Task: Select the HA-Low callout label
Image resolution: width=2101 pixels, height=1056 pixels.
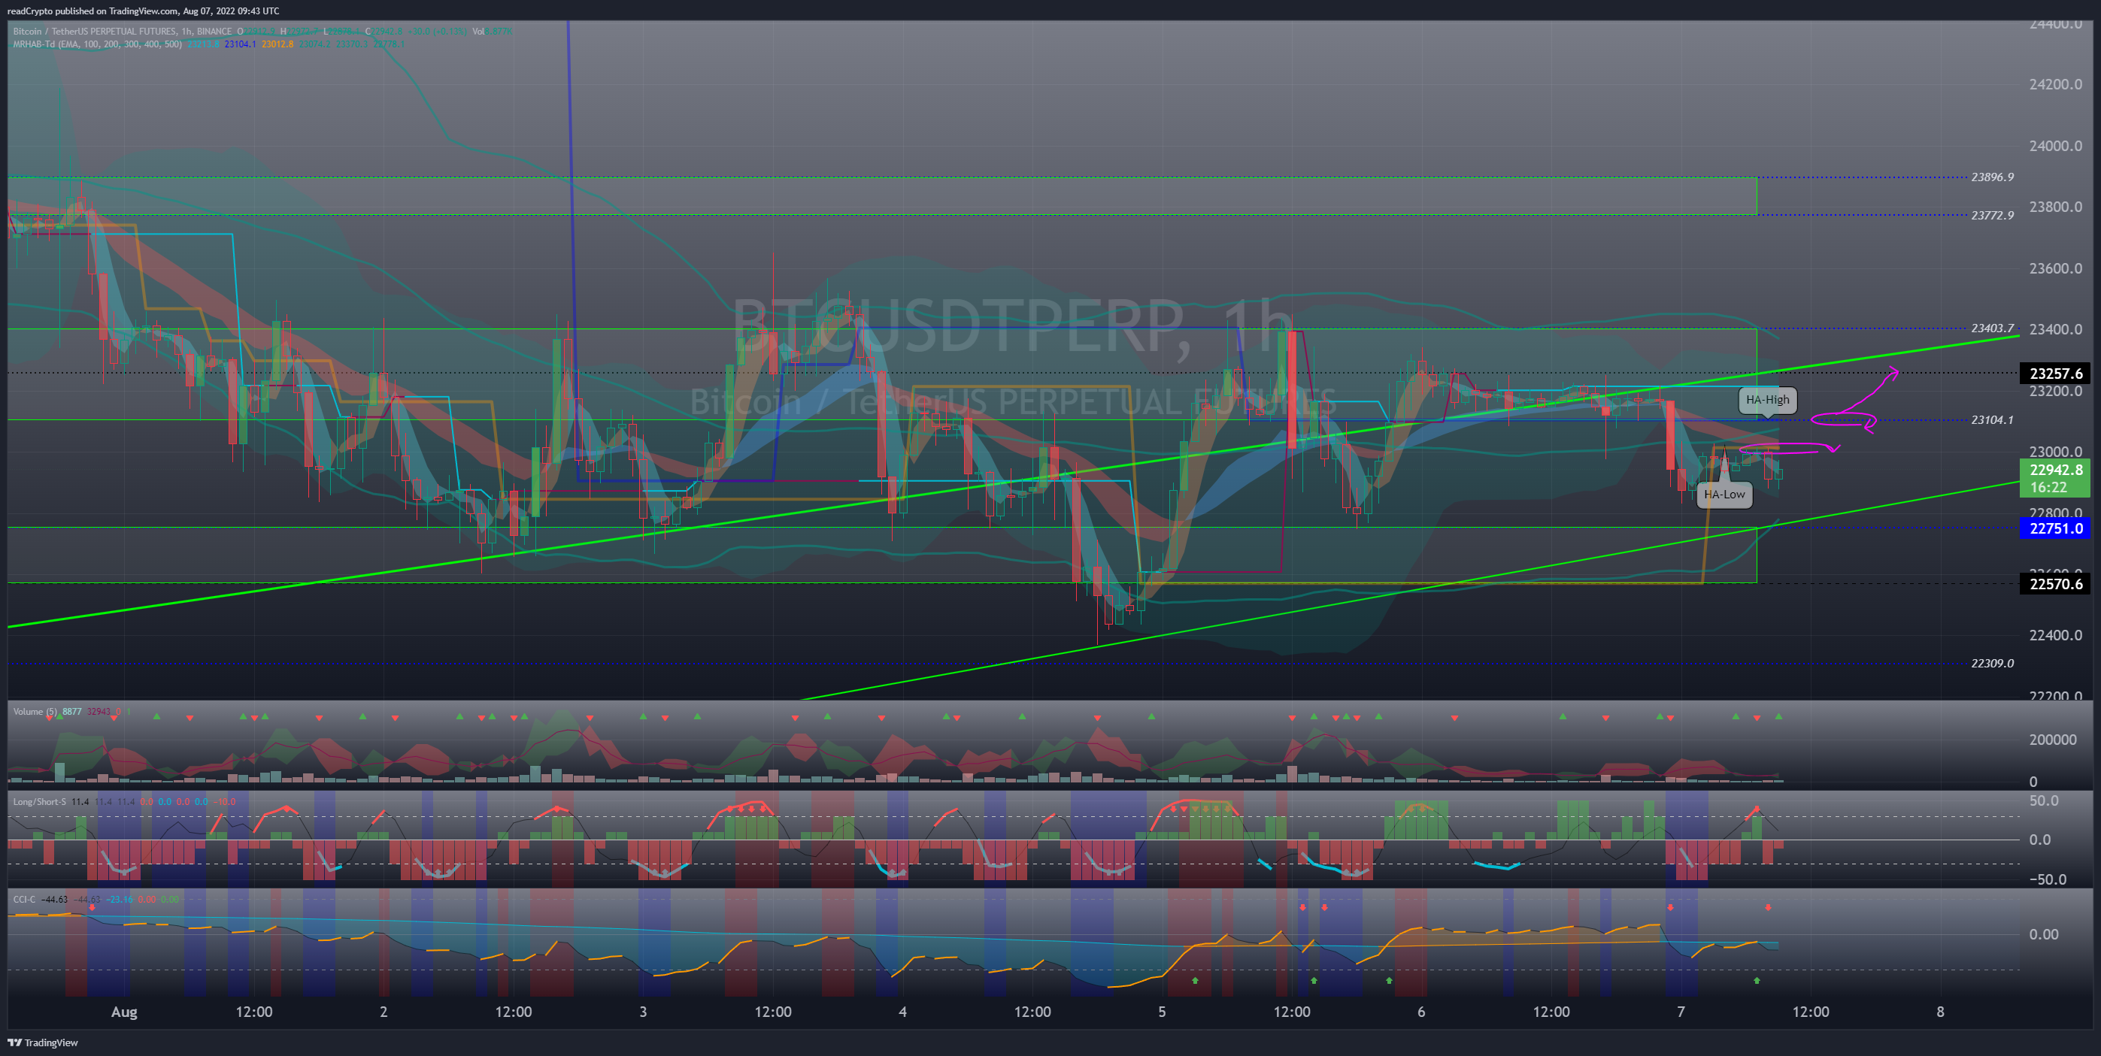Action: (1724, 494)
